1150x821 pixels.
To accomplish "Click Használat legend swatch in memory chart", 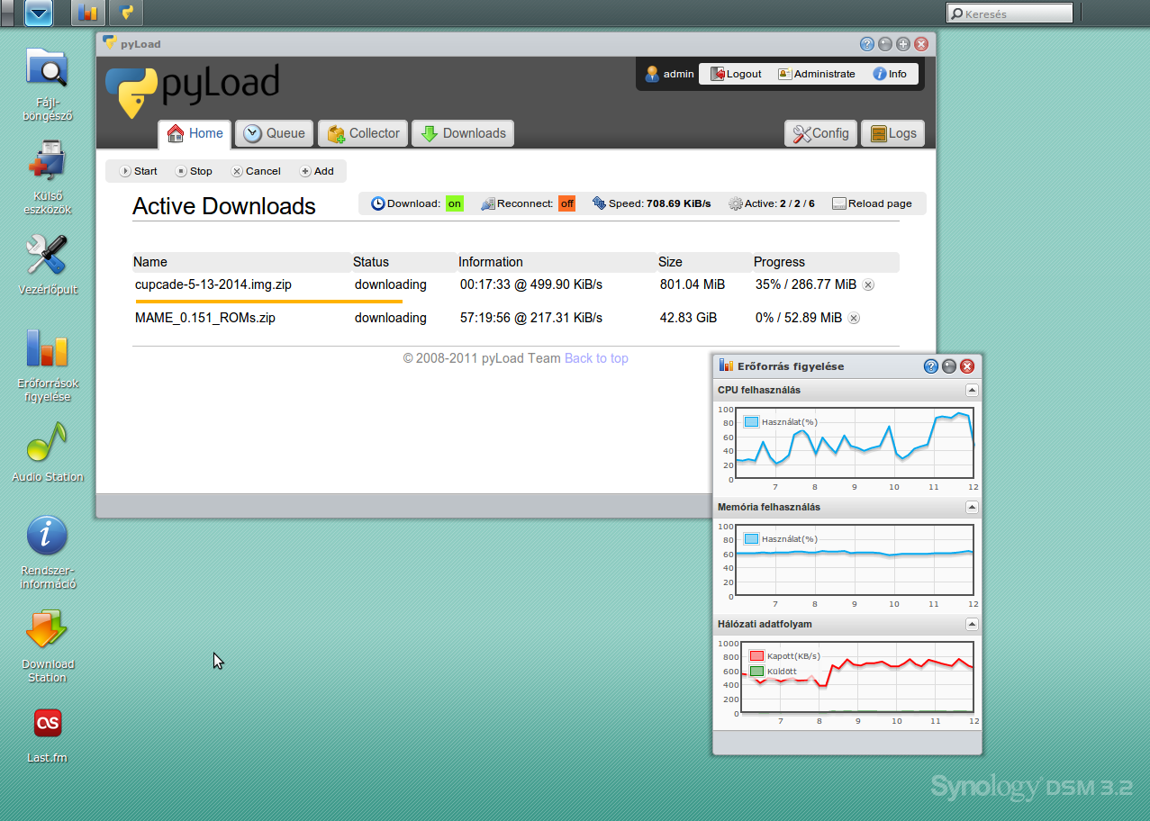I will 751,538.
